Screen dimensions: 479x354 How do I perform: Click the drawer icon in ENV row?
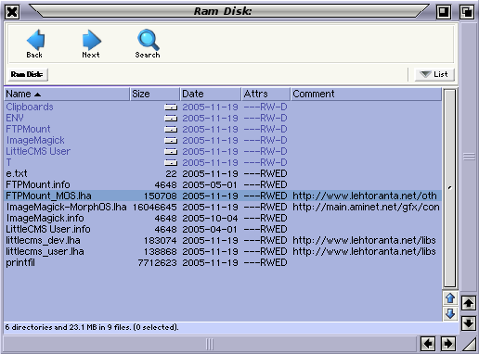coord(171,119)
